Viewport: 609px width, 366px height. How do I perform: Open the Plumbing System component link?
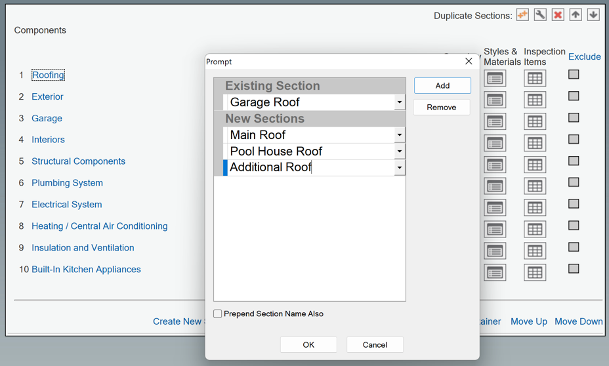point(67,183)
